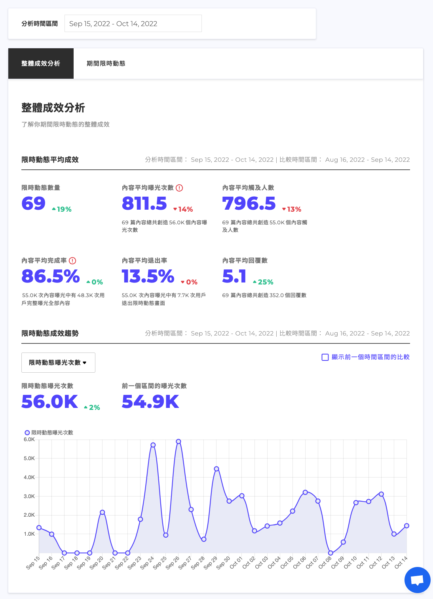Select the Oct 14 final data point
433x599 pixels.
pos(406,526)
